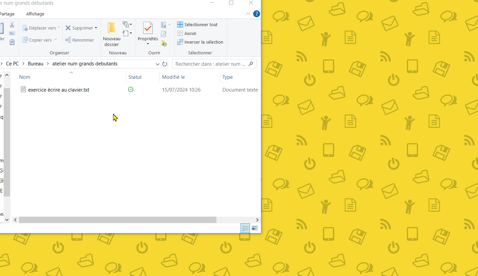Click the Edit pencil icon in Ouvrir group
478x276 pixels.
(x=164, y=34)
